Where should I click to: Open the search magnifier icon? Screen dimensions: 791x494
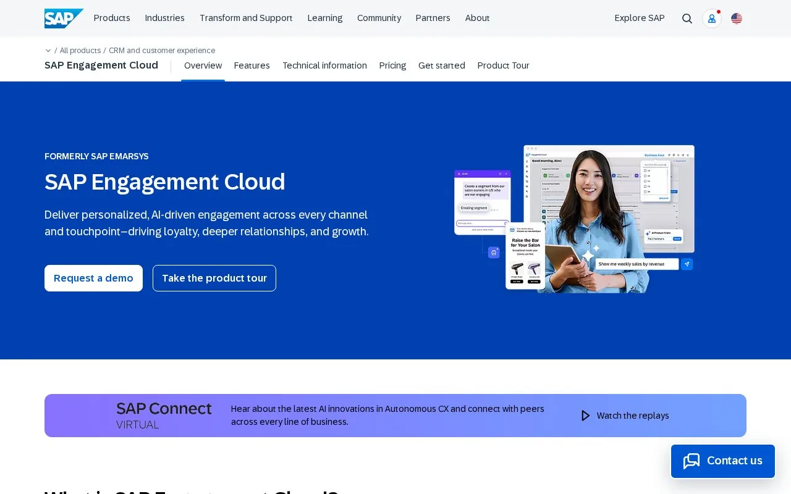point(687,19)
